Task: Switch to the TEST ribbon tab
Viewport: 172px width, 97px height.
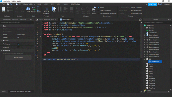Action: pos(53,4)
